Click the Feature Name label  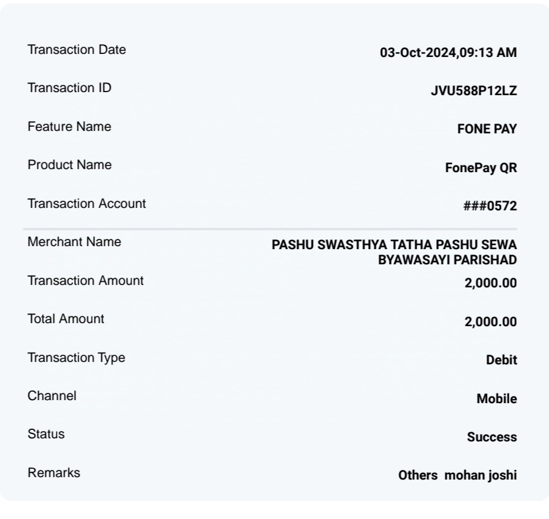(x=69, y=126)
